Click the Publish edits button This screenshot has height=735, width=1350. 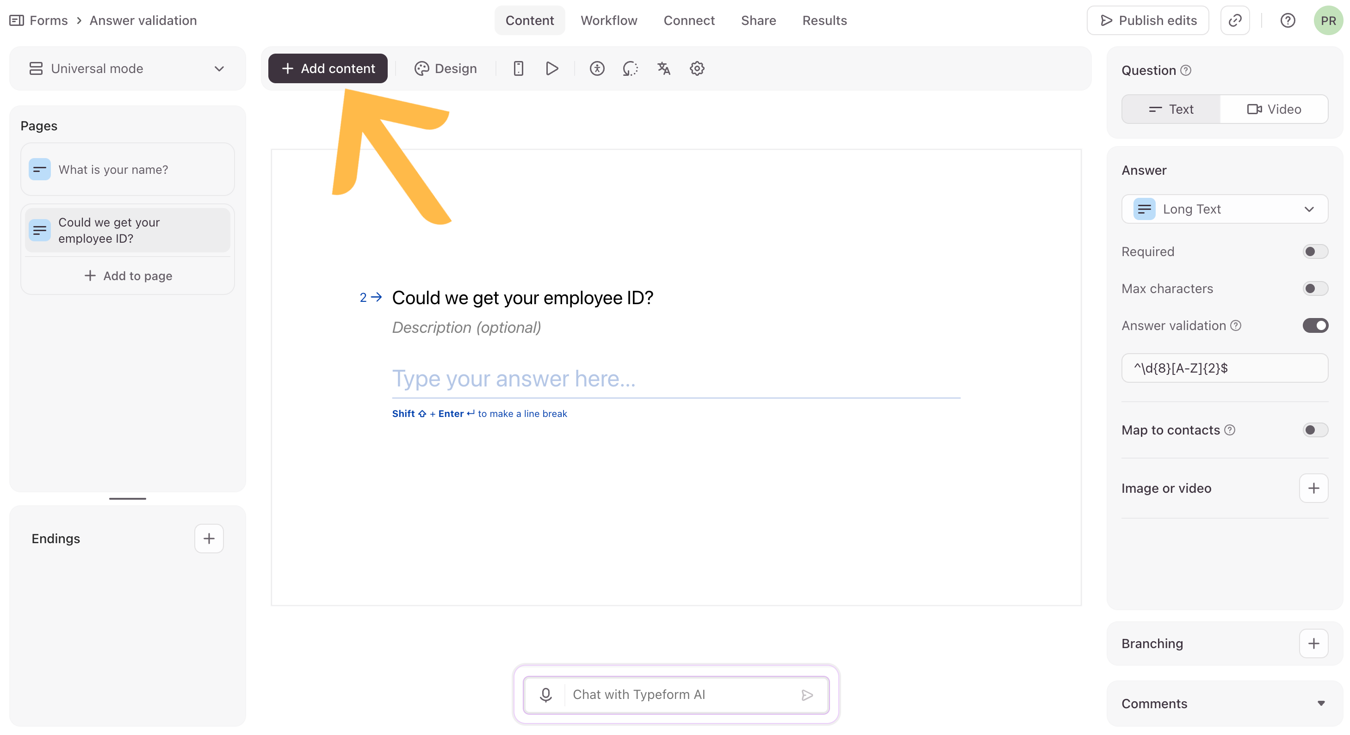(1148, 20)
